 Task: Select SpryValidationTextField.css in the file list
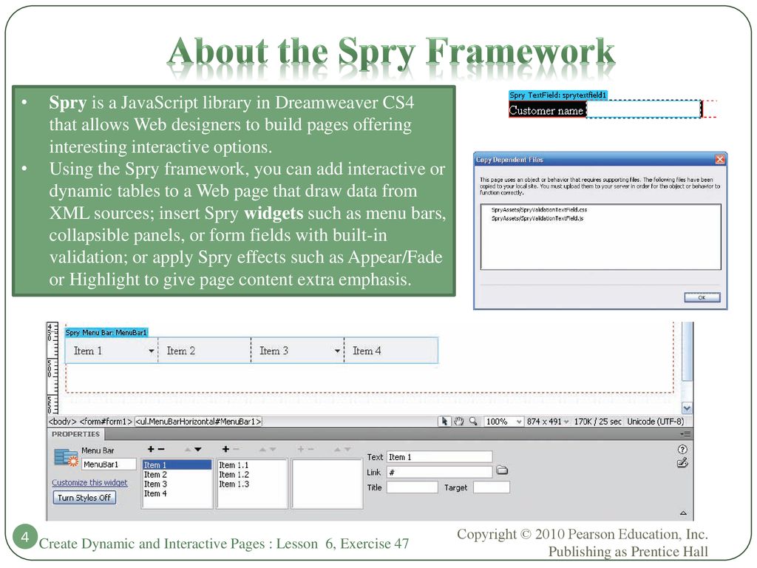pos(539,209)
